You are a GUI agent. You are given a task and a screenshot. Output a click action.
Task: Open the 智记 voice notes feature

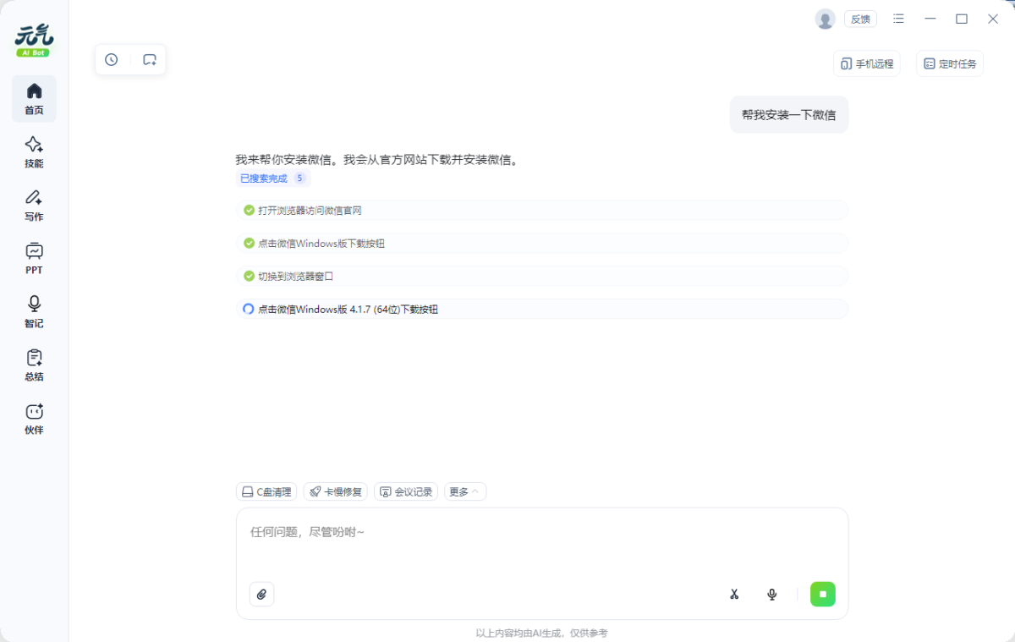point(34,311)
